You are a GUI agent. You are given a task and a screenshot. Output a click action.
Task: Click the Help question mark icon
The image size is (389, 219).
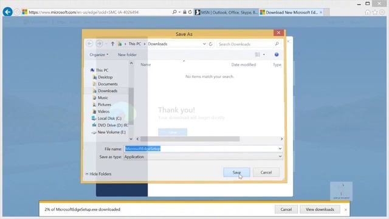tap(277, 55)
